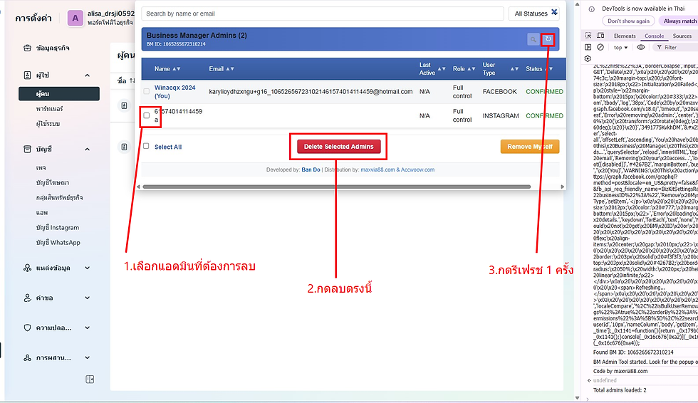Click the scroll-left arrow of the popup scrollbar

(138, 187)
